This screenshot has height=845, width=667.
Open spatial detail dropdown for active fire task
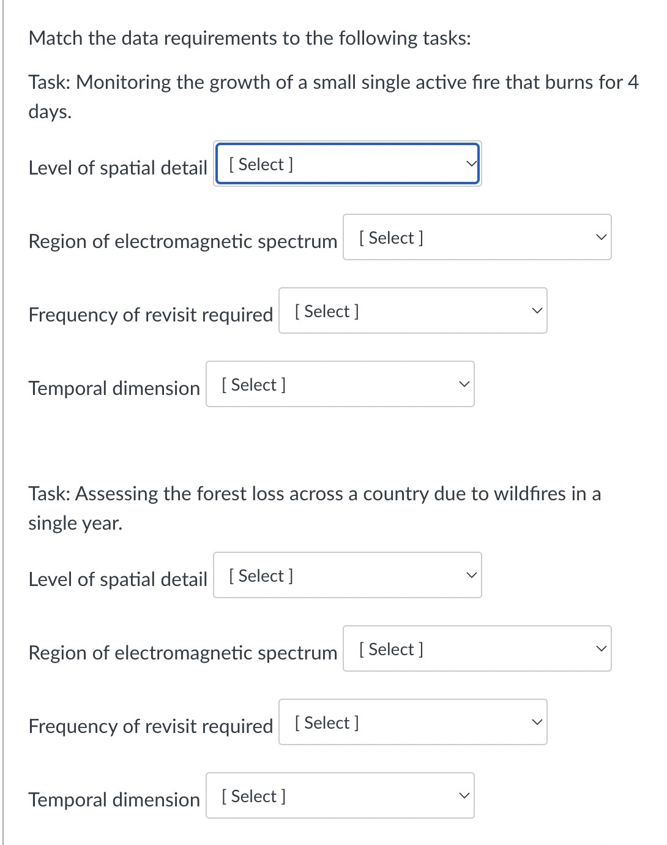point(347,163)
